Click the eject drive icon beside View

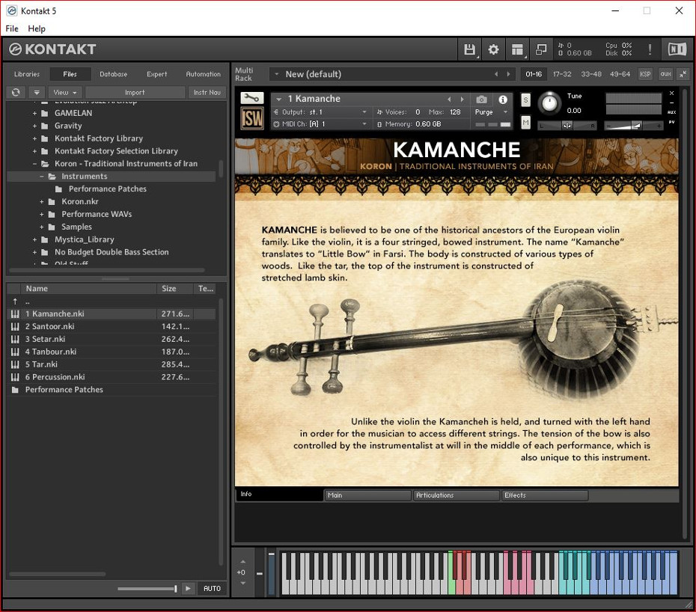point(37,92)
